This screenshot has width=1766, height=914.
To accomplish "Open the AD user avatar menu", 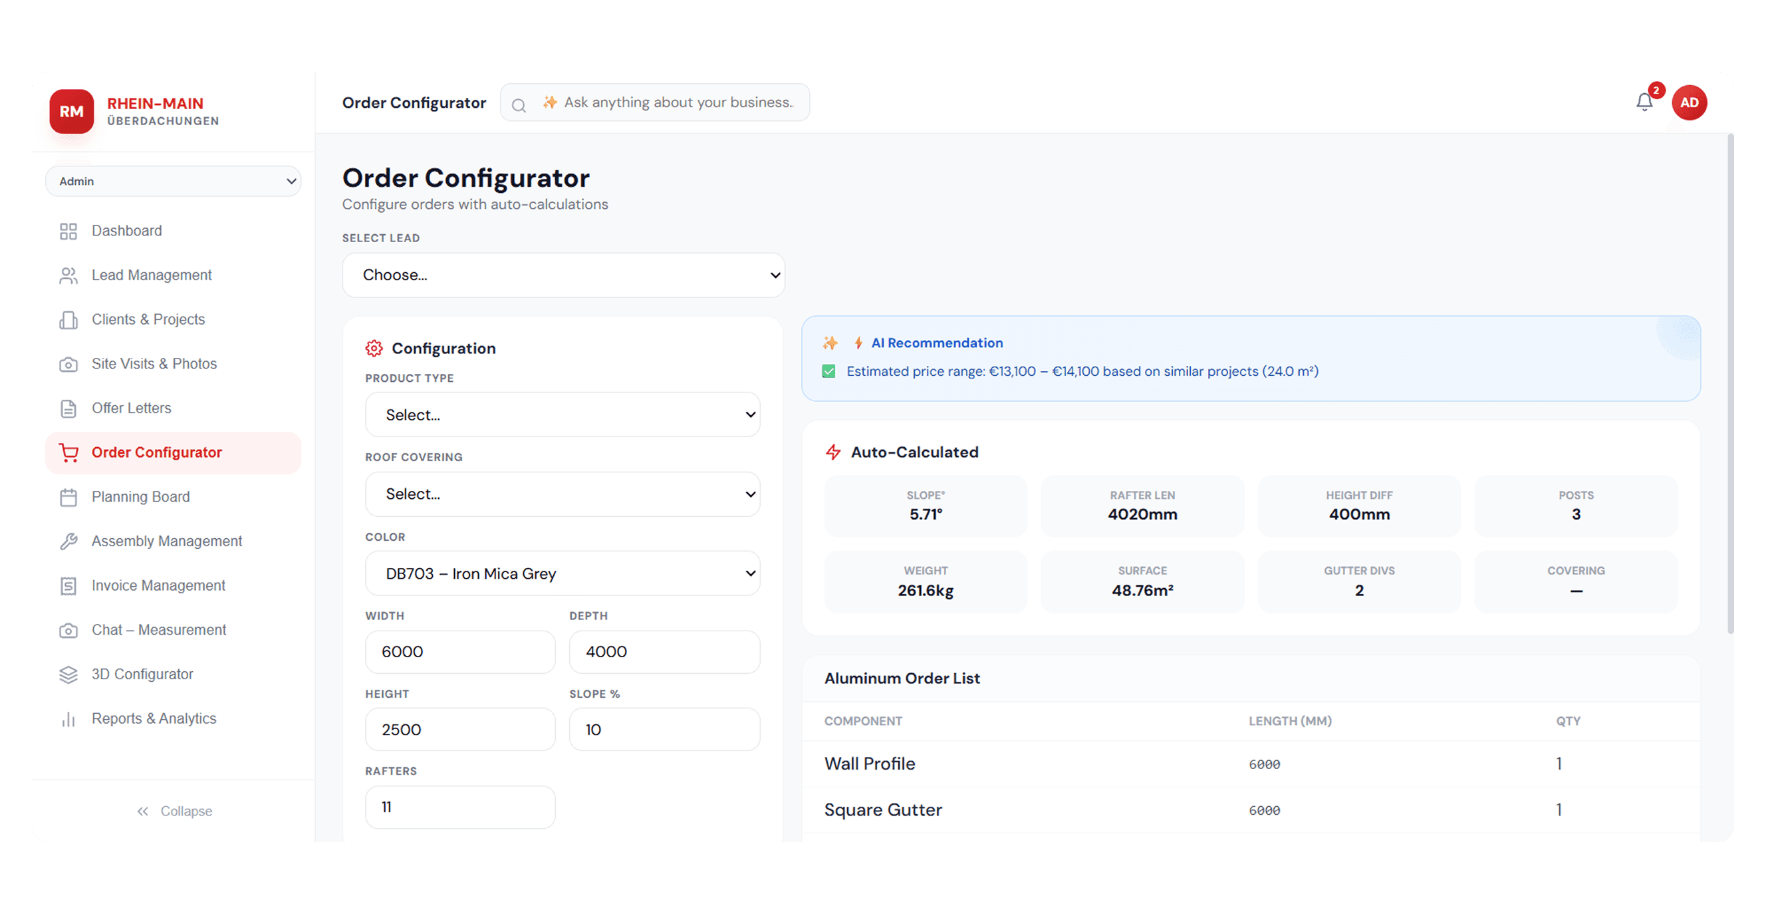I will 1690,102.
